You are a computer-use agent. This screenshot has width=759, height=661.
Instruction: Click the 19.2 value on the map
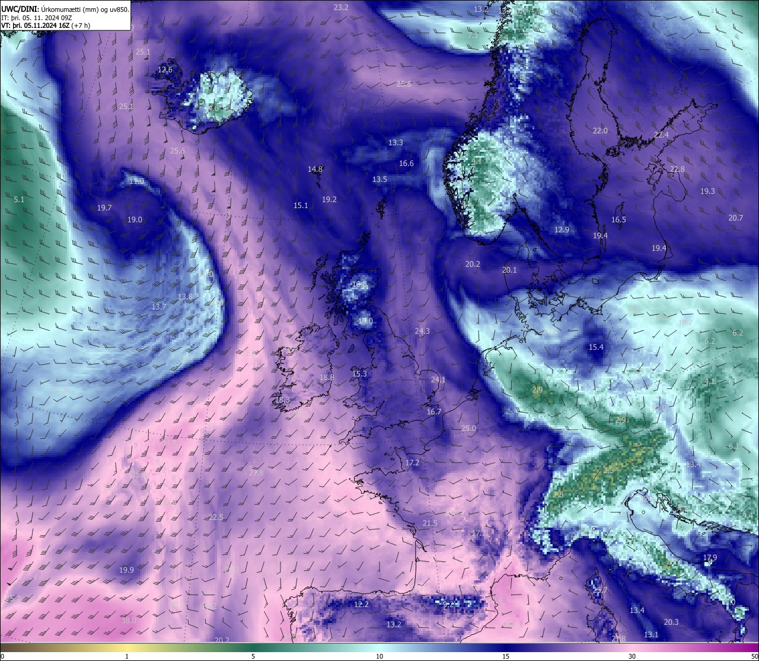(x=329, y=199)
